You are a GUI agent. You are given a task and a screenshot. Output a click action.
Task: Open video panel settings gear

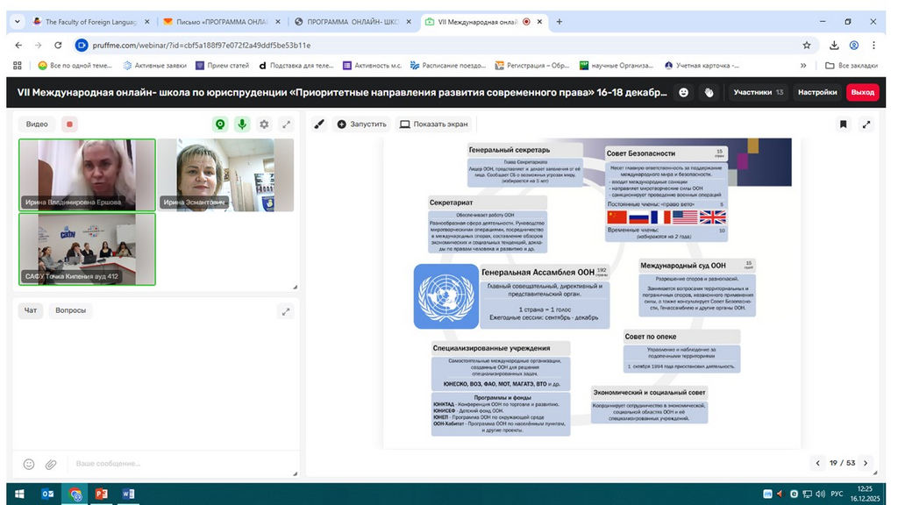coord(264,124)
